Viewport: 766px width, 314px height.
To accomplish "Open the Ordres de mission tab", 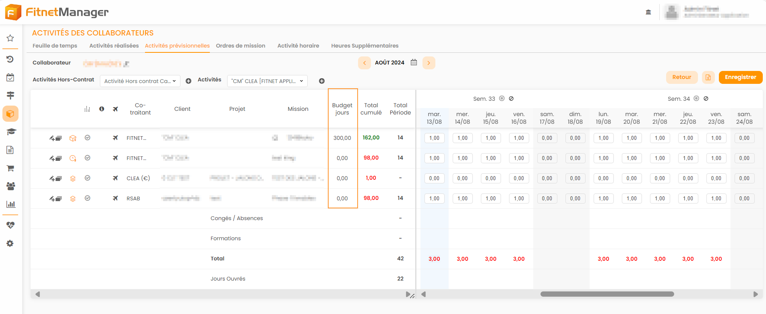I will tap(240, 46).
